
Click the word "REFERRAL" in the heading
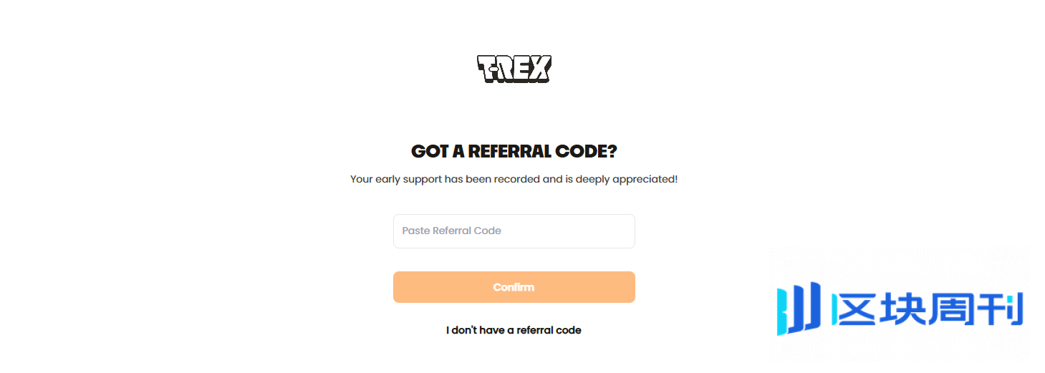pyautogui.click(x=509, y=152)
